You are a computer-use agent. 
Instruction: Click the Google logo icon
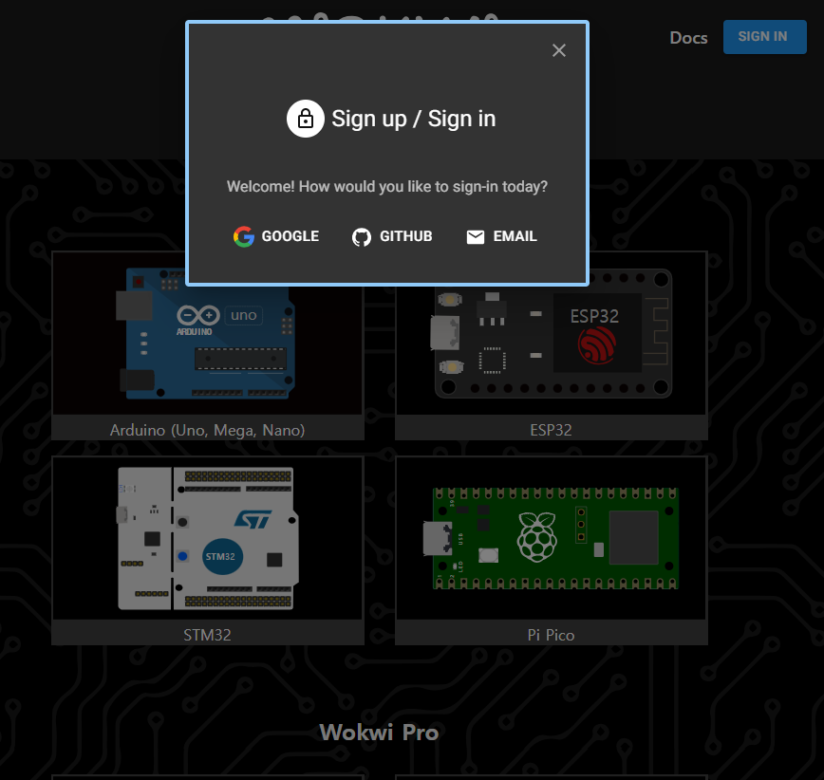click(244, 237)
